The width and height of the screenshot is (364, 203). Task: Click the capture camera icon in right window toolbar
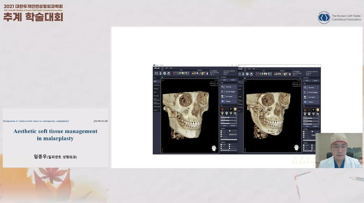click(x=239, y=74)
